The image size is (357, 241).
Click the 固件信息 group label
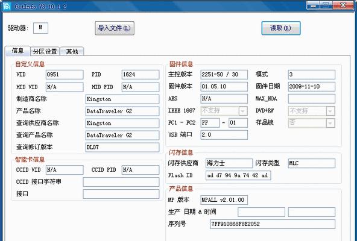pos(181,64)
